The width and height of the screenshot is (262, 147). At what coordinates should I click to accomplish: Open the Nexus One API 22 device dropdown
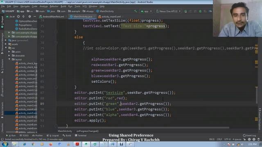168,11
